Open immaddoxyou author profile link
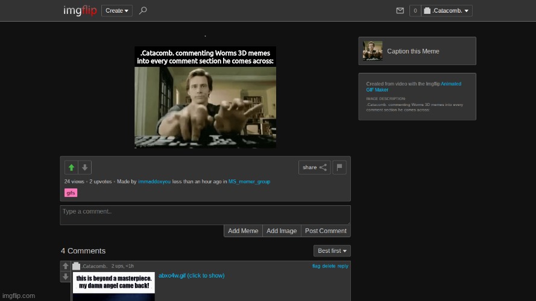 (x=154, y=182)
